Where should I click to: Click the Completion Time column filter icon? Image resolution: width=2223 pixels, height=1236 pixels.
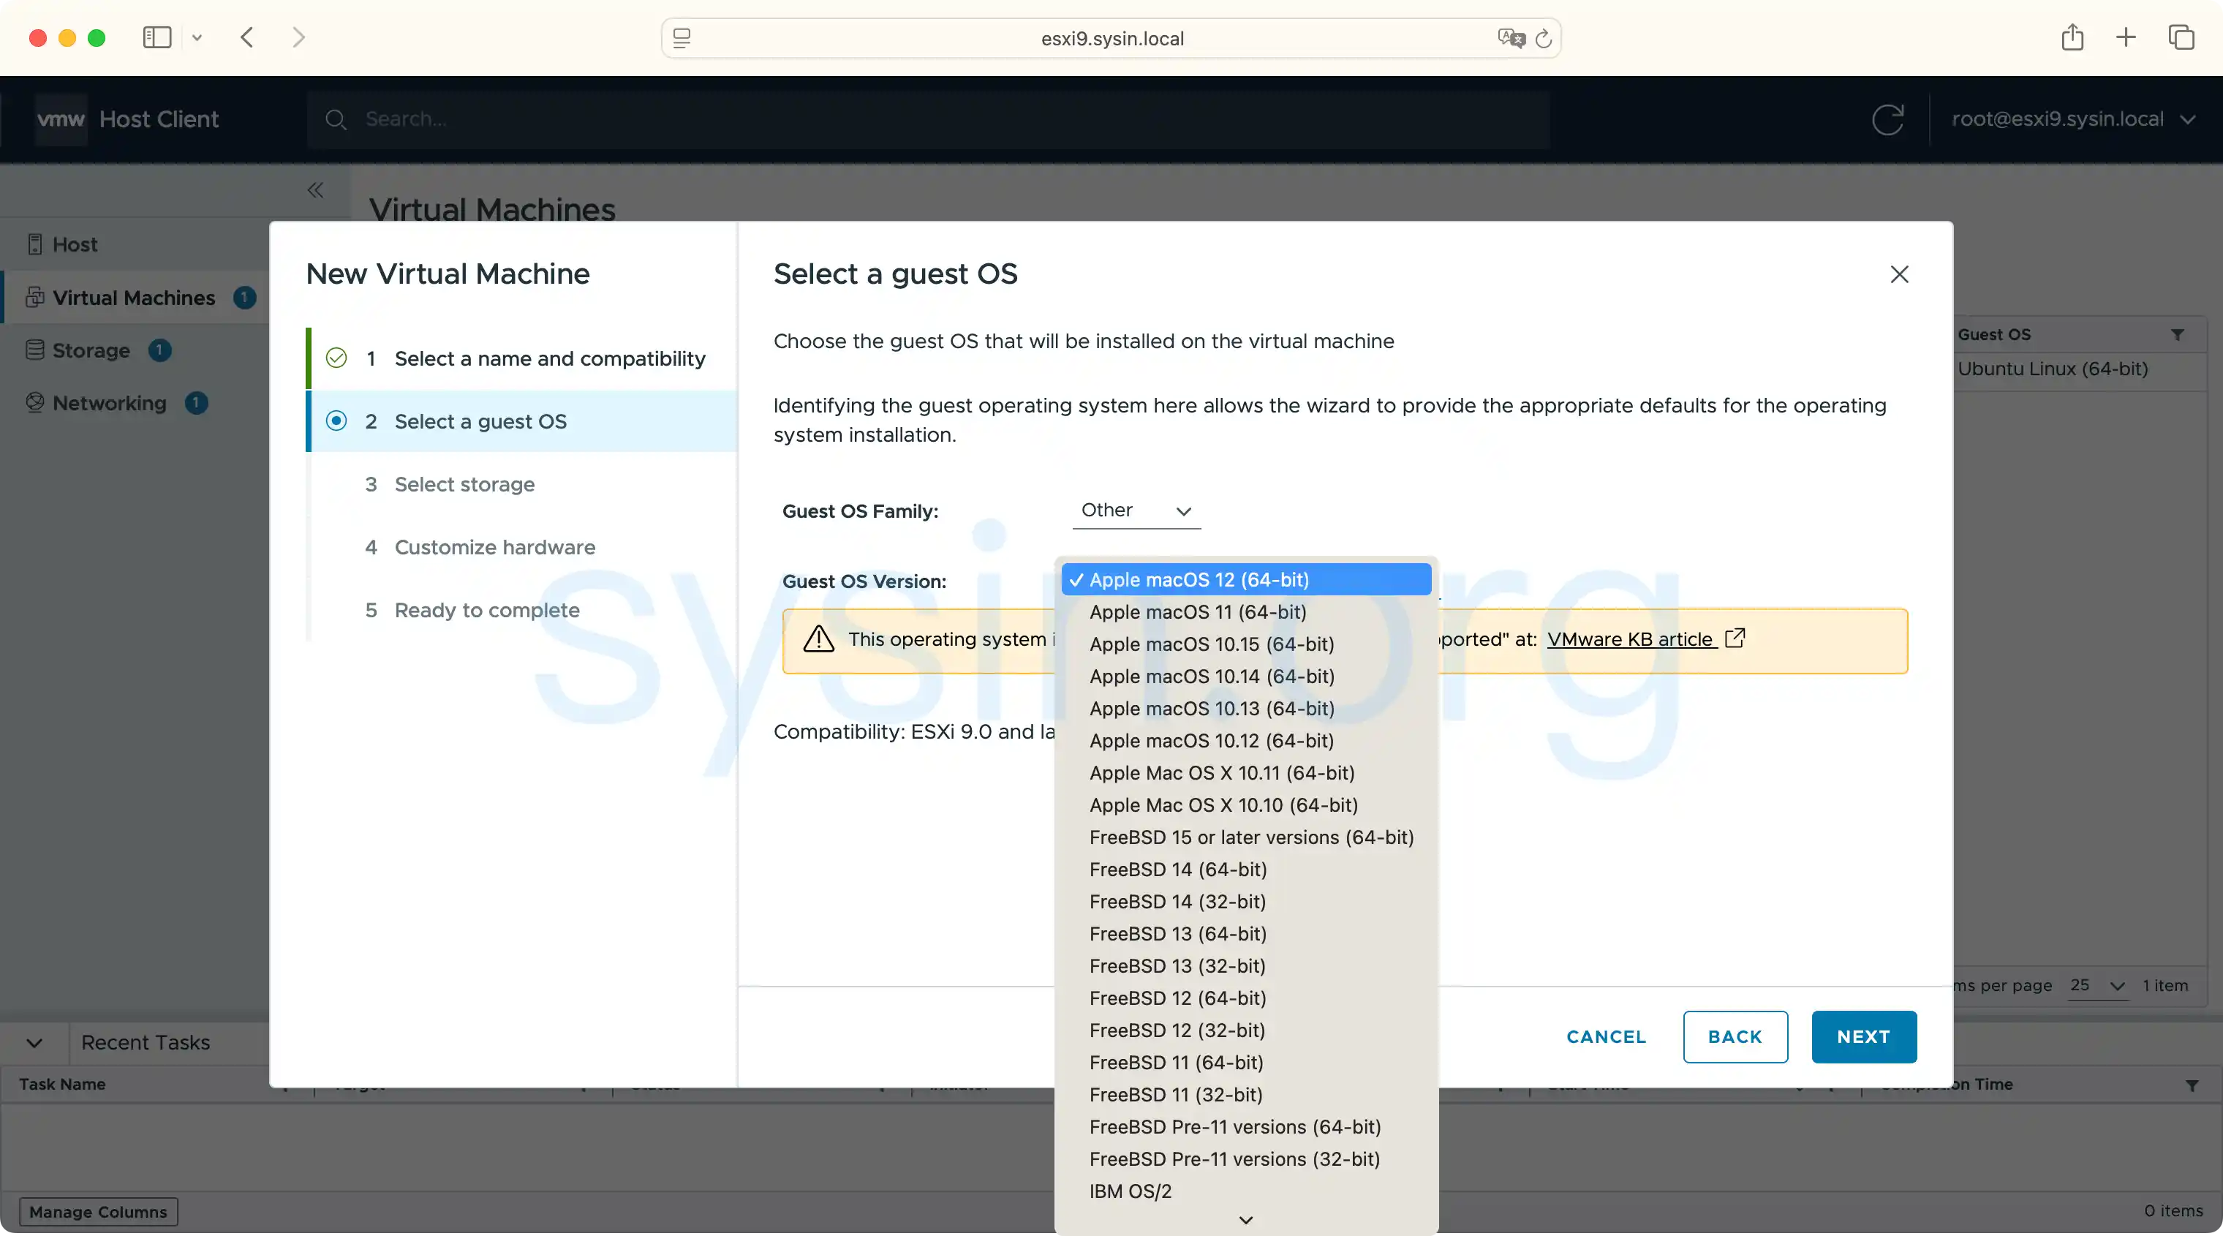(2192, 1085)
